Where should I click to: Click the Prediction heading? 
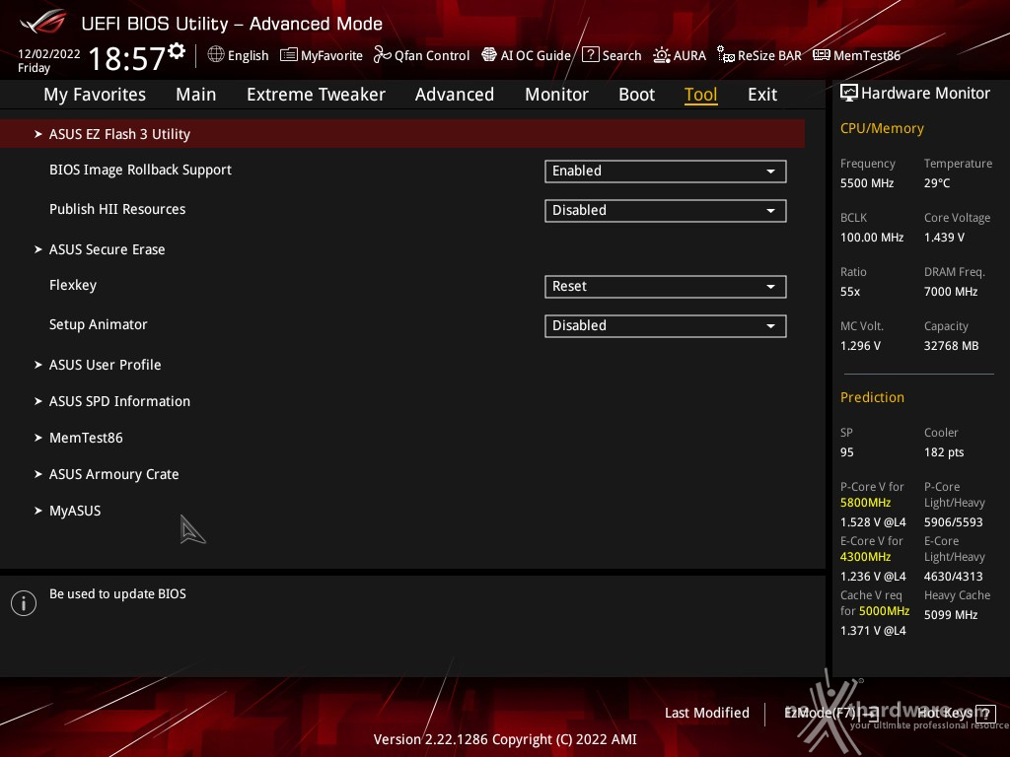click(872, 397)
